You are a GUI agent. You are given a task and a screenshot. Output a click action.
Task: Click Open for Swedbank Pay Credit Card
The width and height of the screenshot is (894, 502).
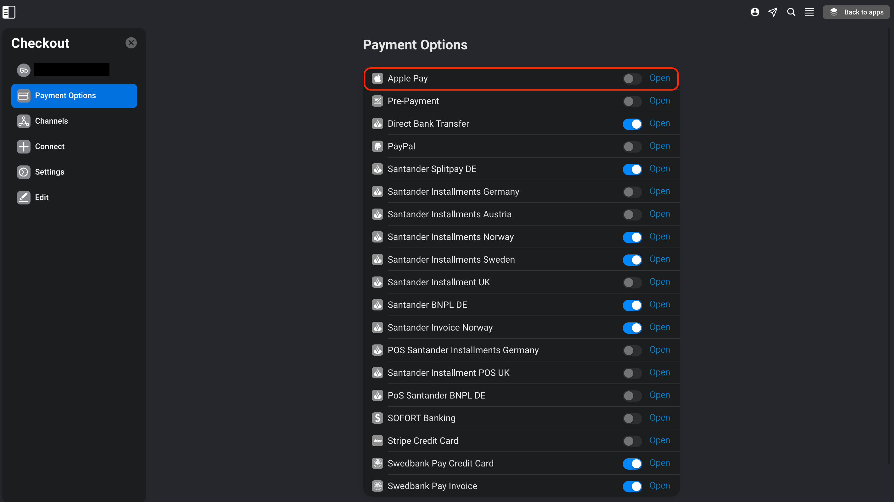pyautogui.click(x=659, y=463)
